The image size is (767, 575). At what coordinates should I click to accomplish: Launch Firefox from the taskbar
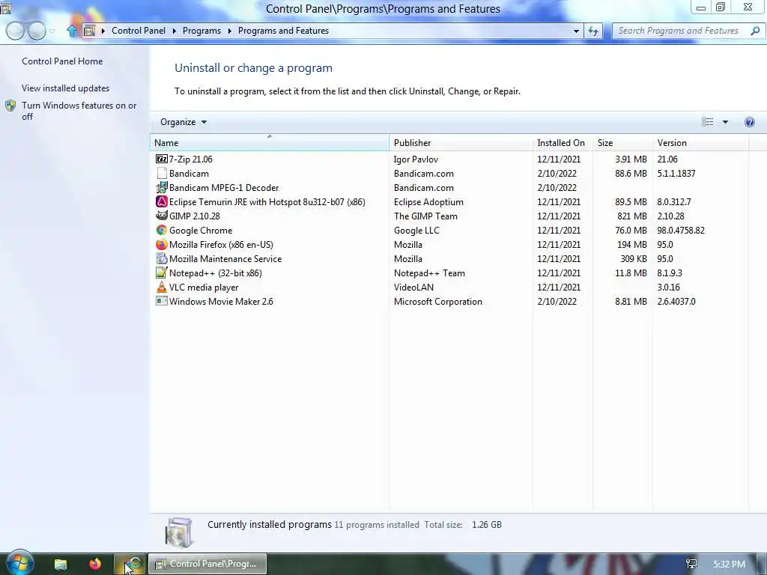95,564
